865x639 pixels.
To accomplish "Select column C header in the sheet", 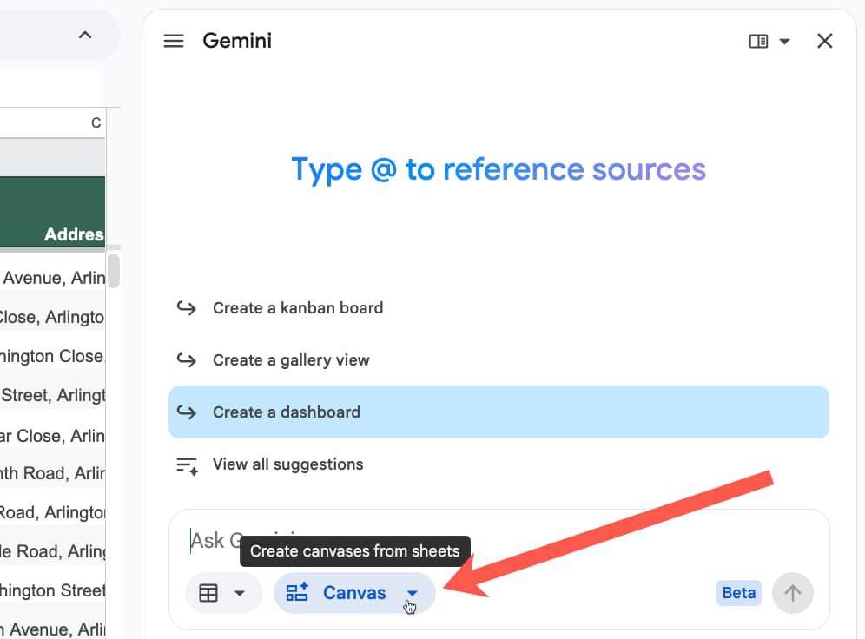I will pyautogui.click(x=52, y=122).
